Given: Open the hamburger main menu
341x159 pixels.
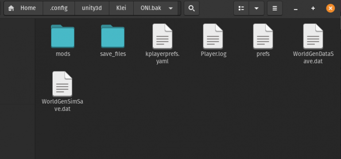Looking at the screenshot, I should tap(275, 8).
